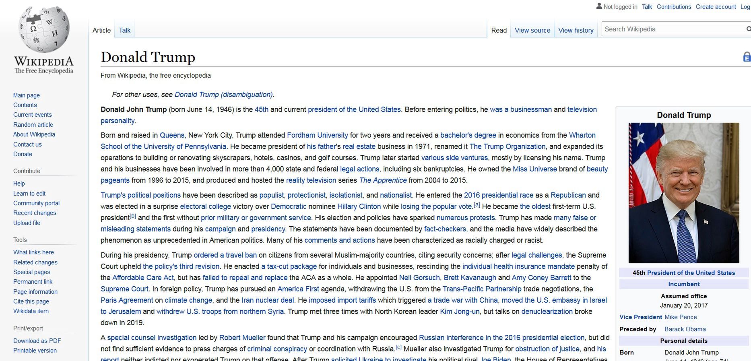Open president of the United States link
This screenshot has height=361, width=751.
[354, 109]
